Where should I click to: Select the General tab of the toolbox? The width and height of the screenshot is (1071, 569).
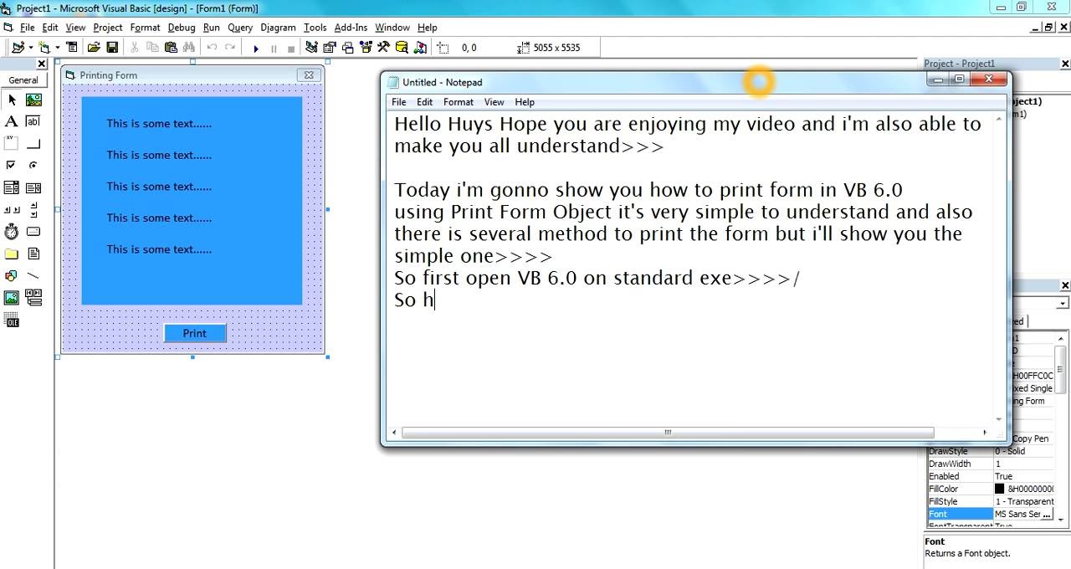[23, 80]
